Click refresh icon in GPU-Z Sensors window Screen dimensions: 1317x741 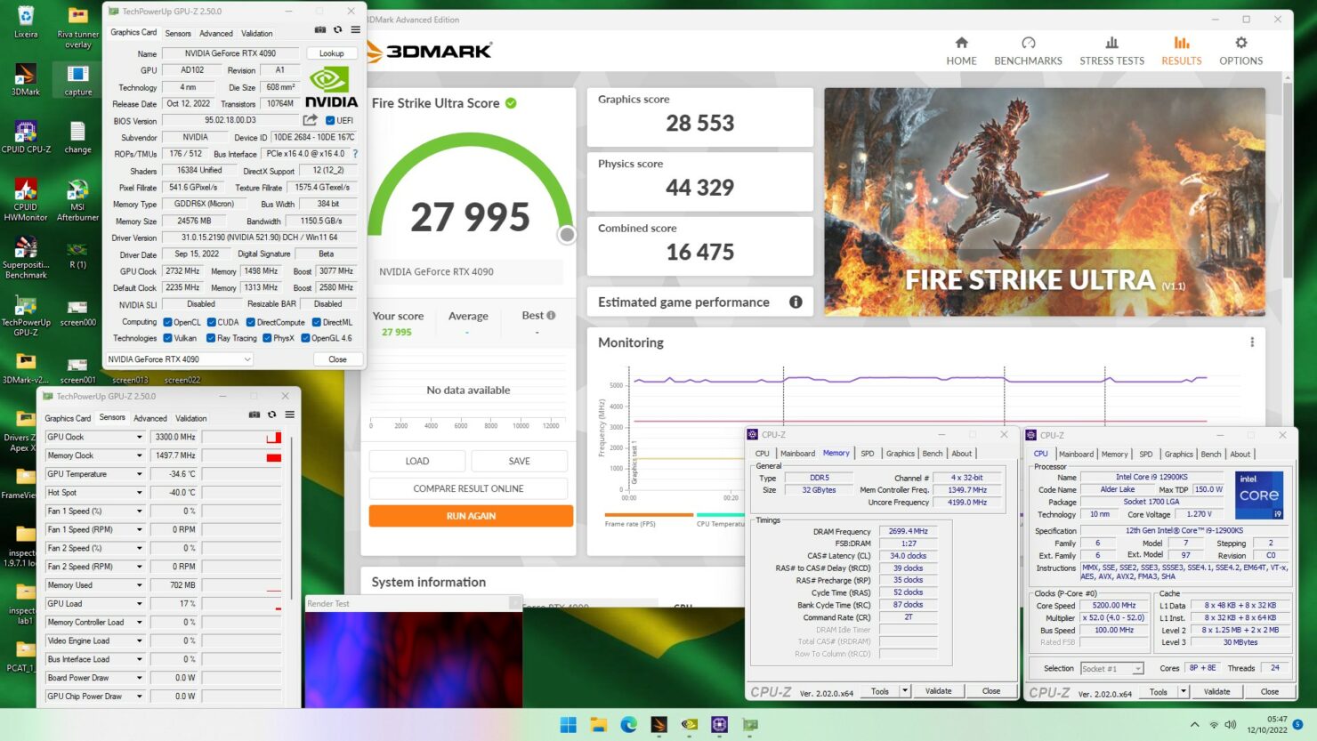(x=271, y=415)
